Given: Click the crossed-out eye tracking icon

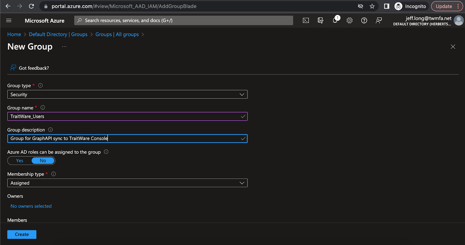Looking at the screenshot, I should tap(360, 6).
